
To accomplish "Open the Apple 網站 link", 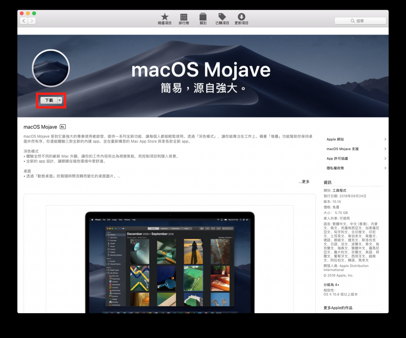I will pos(335,139).
